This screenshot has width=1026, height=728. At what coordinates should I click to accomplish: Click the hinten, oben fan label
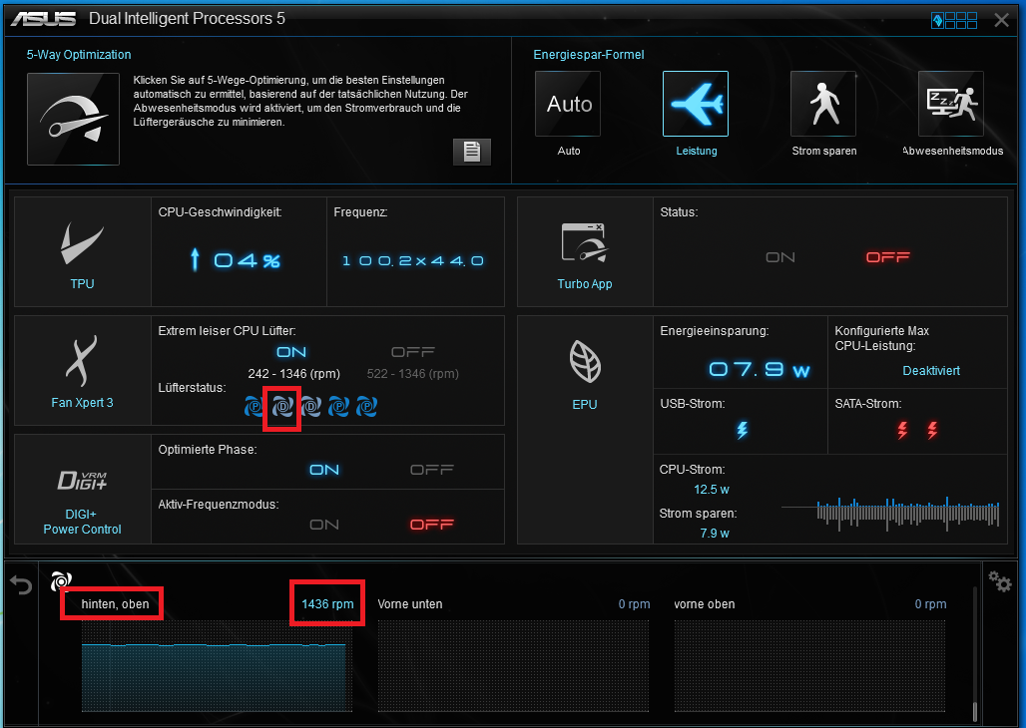[115, 603]
